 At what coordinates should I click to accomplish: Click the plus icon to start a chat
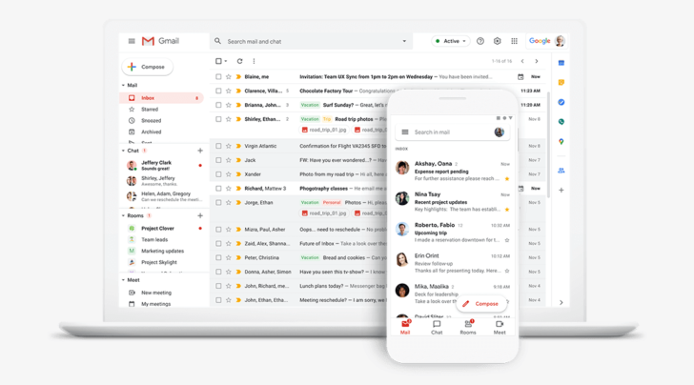200,151
